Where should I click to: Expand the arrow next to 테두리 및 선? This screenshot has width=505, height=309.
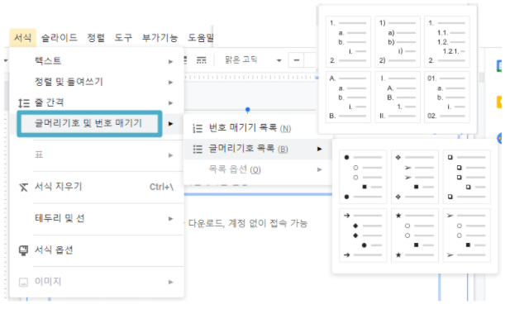[x=171, y=219]
